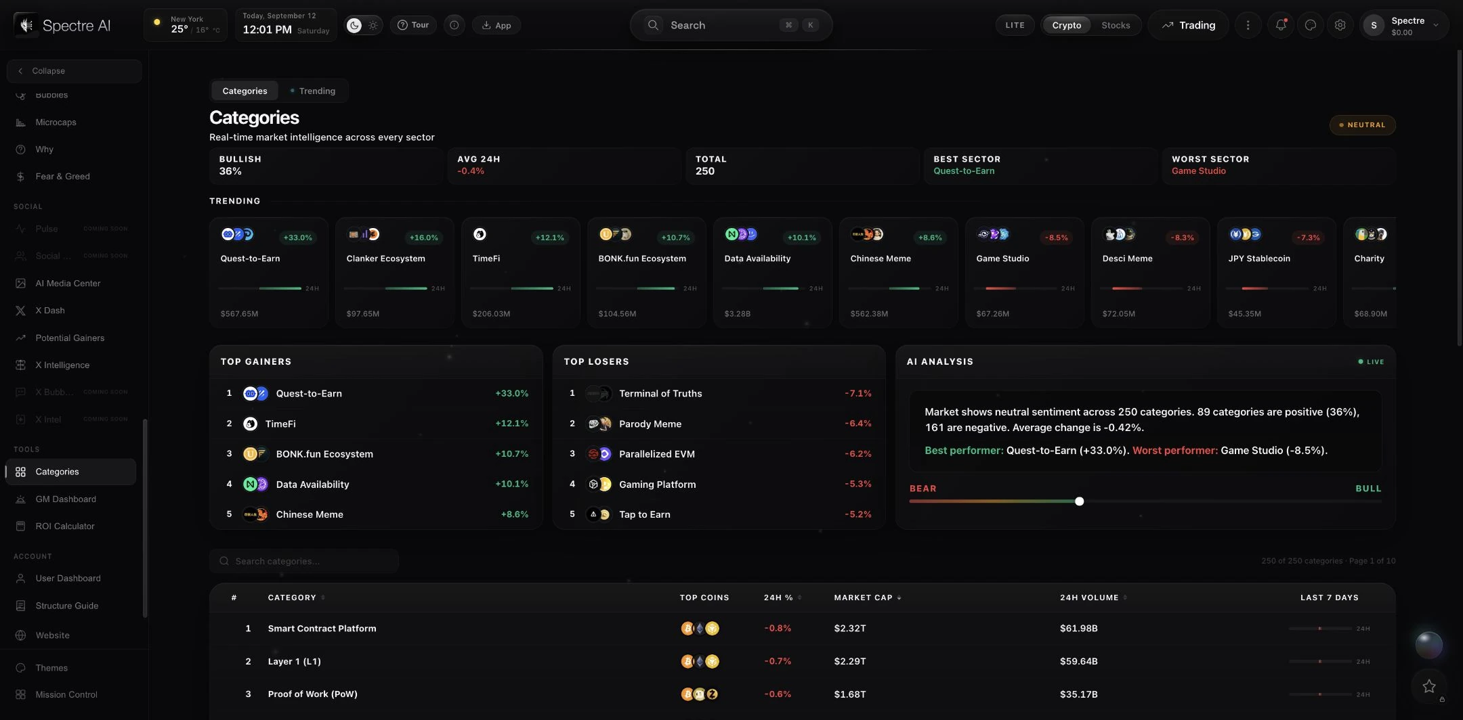This screenshot has height=720, width=1463.
Task: Open notifications bell icon
Action: (x=1280, y=25)
